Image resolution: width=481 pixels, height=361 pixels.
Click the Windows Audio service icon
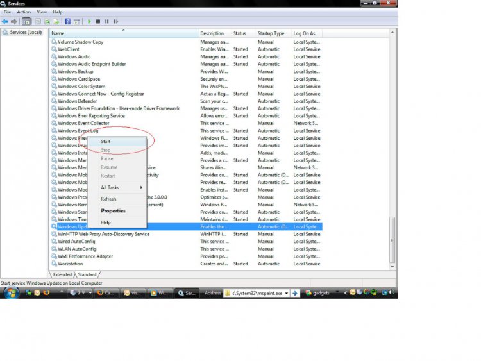[x=54, y=56]
